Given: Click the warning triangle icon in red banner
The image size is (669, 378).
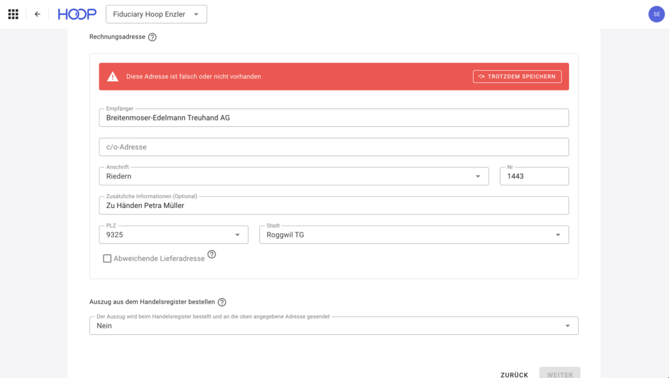Looking at the screenshot, I should coord(112,77).
